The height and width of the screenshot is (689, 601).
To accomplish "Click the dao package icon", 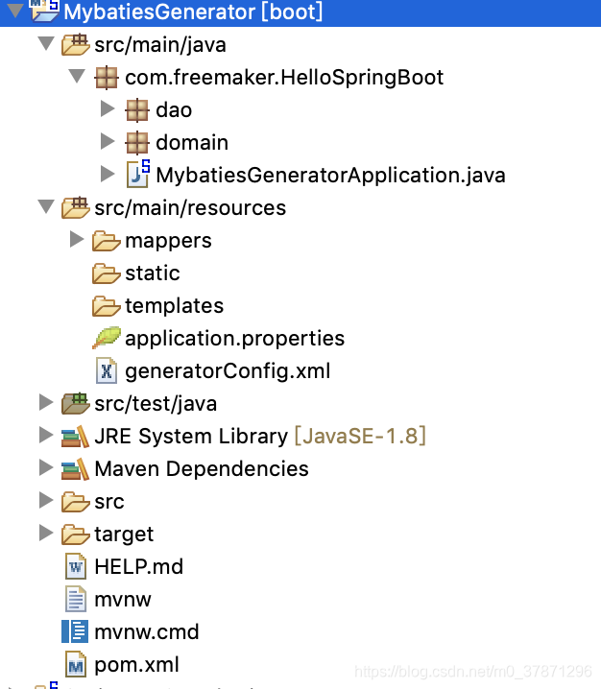I will pyautogui.click(x=137, y=110).
